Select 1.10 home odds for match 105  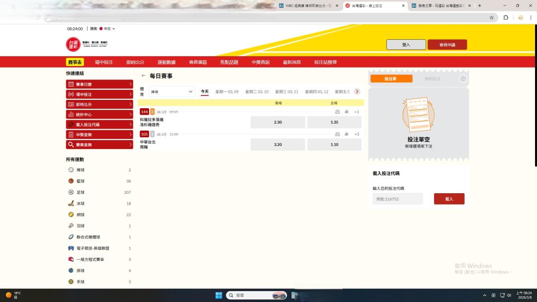click(x=334, y=145)
